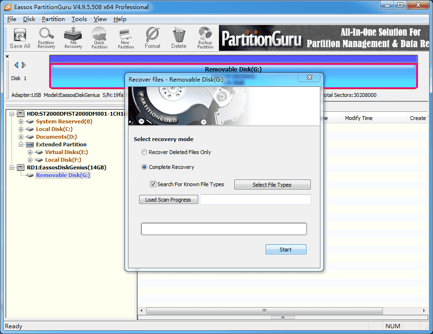Close the Recover files dialog
Viewport: 433px width, 334px height.
coord(309,78)
